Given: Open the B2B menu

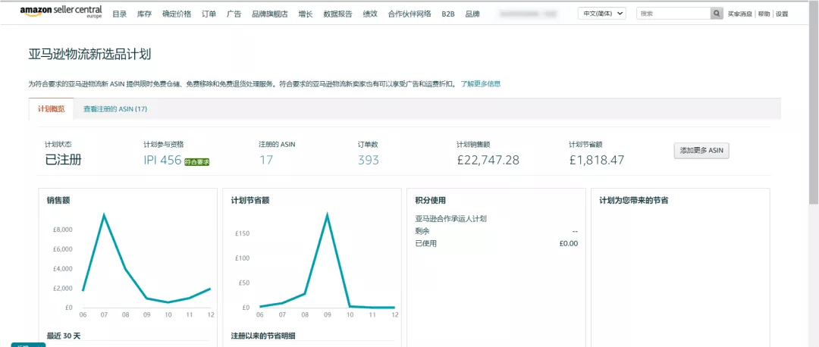Looking at the screenshot, I should tap(447, 14).
